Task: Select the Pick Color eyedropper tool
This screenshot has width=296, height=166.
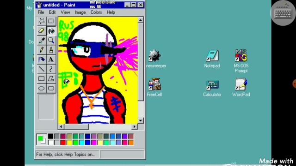Action: (42, 40)
